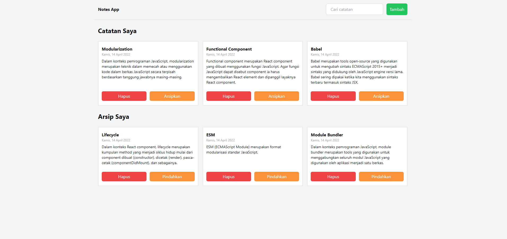This screenshot has height=239, width=507.
Task: Archive the Functional Component note
Action: 276,96
